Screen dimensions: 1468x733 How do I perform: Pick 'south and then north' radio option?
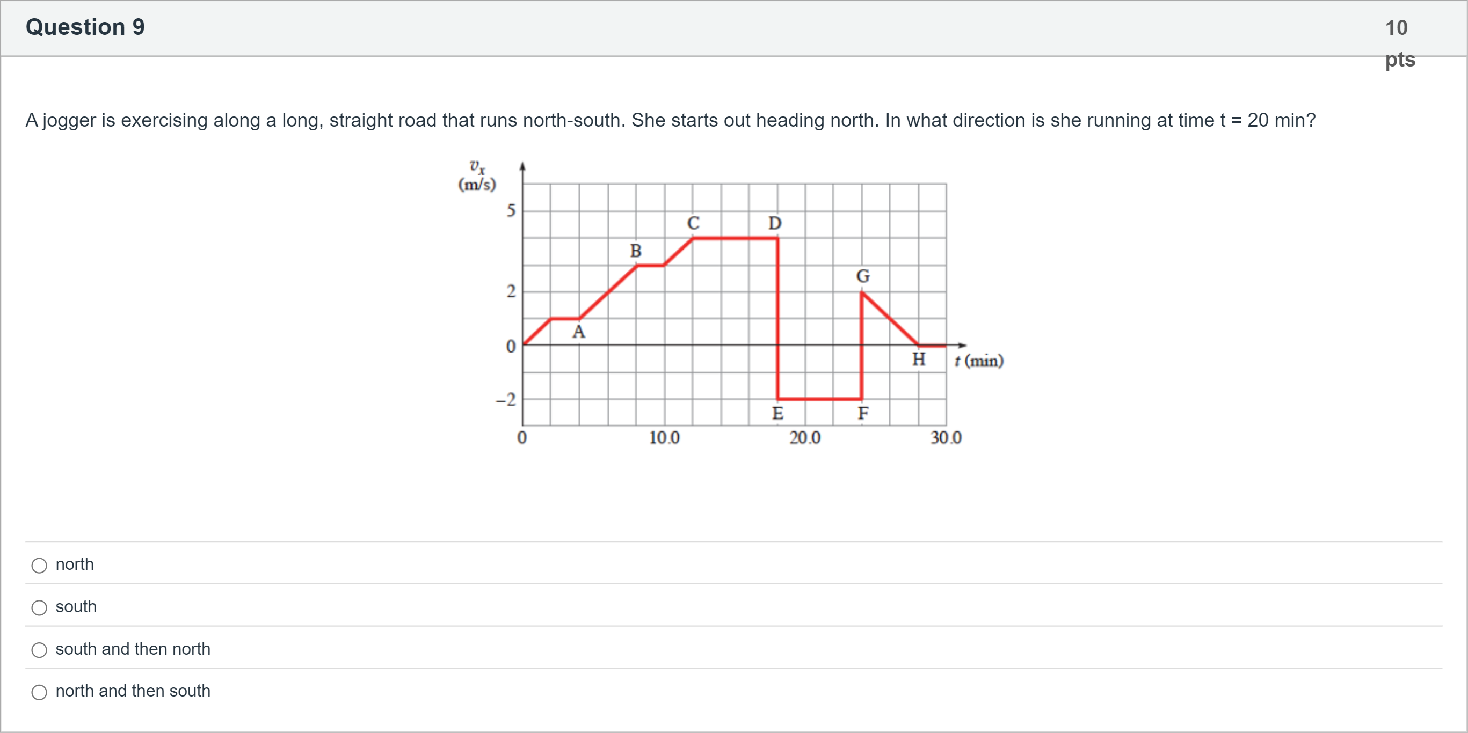point(39,650)
